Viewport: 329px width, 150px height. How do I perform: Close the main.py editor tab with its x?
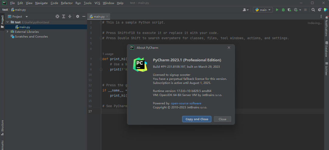107,16
